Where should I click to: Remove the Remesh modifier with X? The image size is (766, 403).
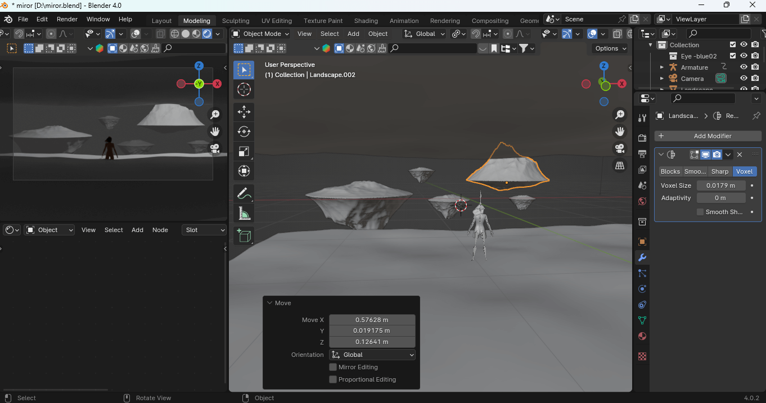coord(740,155)
